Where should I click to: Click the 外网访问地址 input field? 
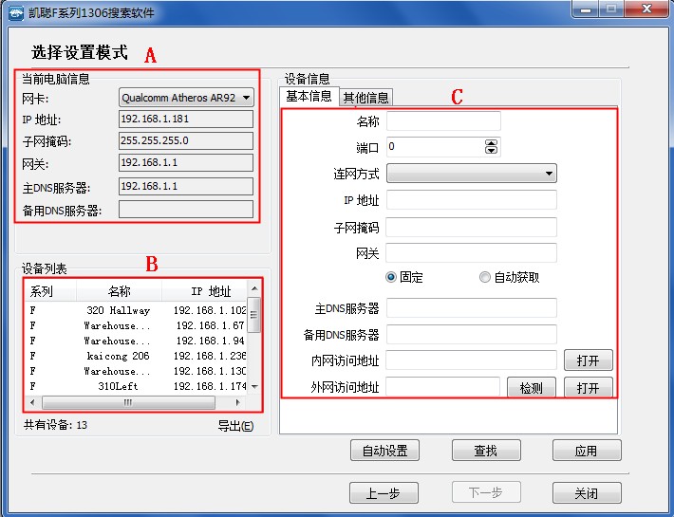(442, 387)
